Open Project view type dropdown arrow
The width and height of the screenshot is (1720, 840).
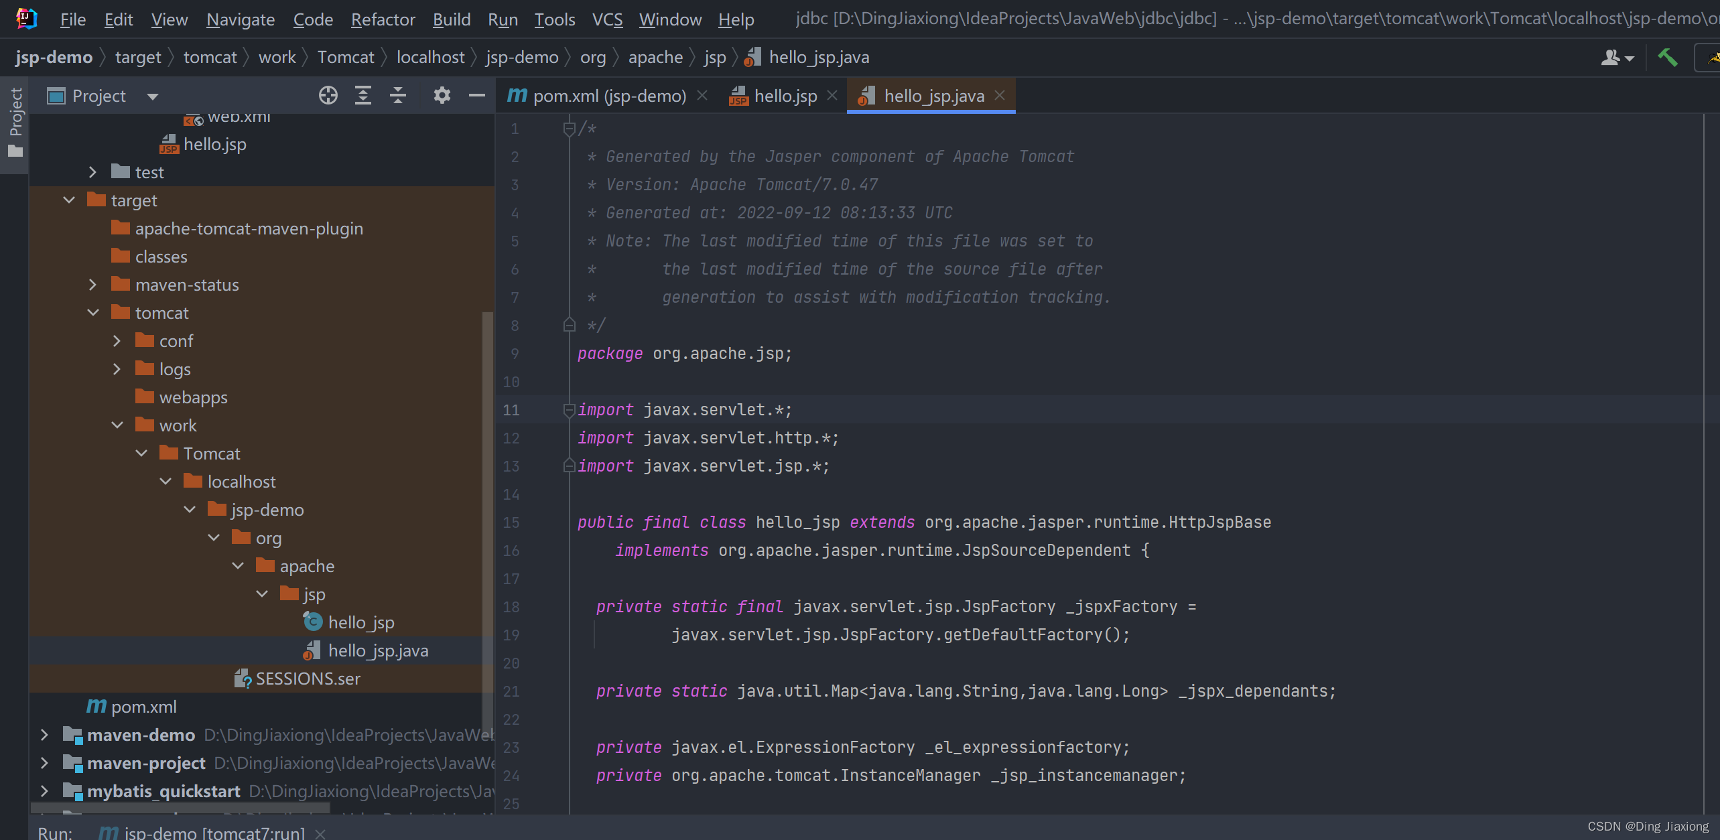click(x=152, y=96)
